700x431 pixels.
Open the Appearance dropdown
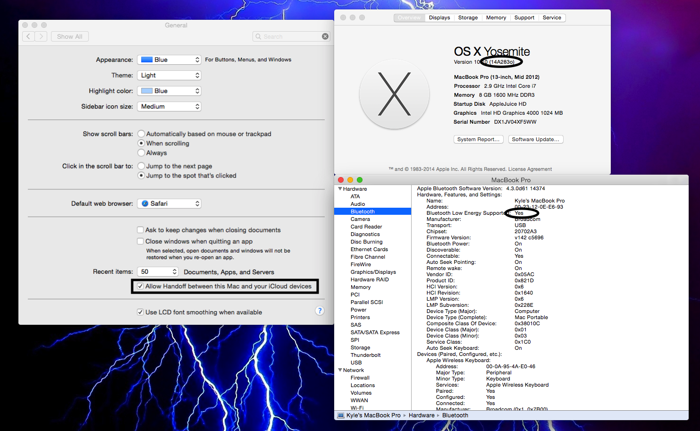pos(169,59)
